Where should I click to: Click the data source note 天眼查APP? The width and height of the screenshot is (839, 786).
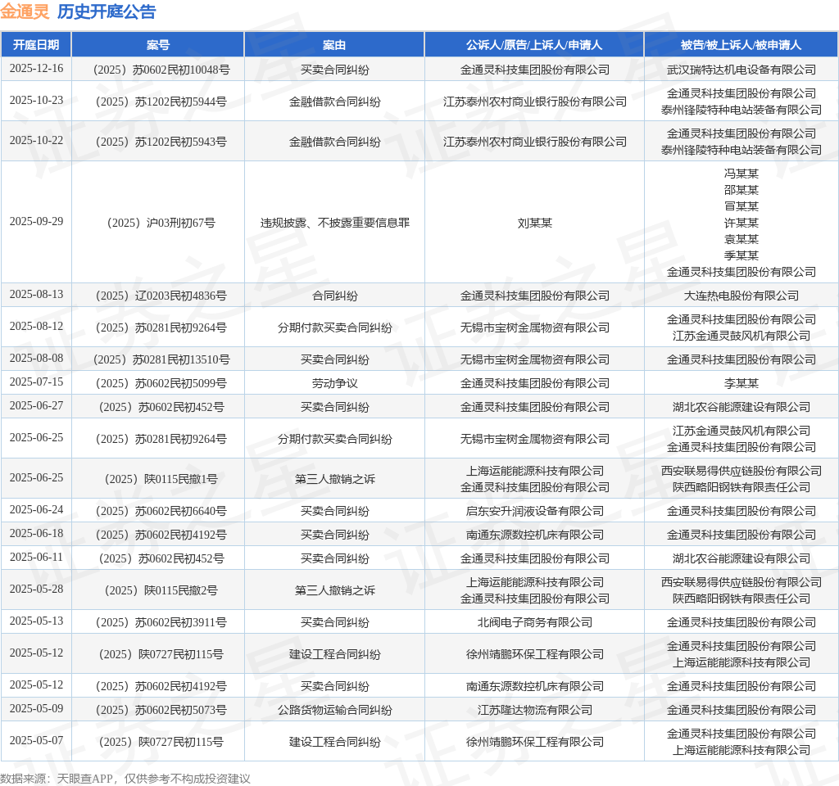(84, 779)
